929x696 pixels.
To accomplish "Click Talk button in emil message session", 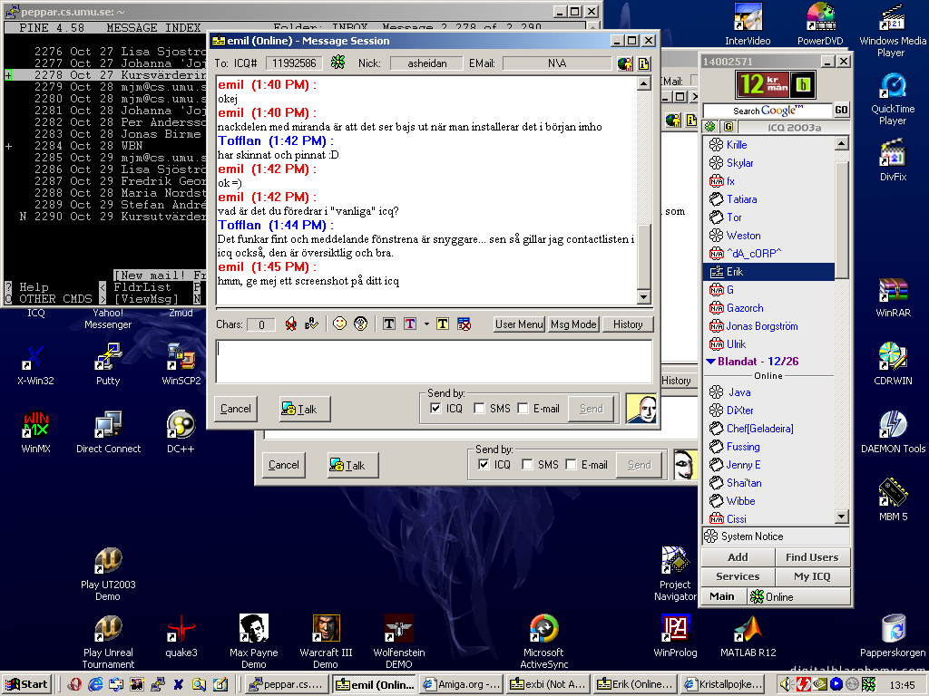I will pyautogui.click(x=305, y=409).
